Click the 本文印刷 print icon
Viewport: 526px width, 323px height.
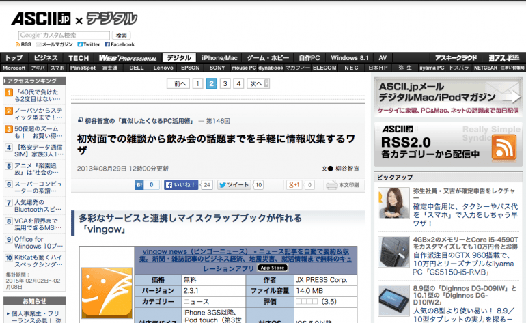[342, 185]
